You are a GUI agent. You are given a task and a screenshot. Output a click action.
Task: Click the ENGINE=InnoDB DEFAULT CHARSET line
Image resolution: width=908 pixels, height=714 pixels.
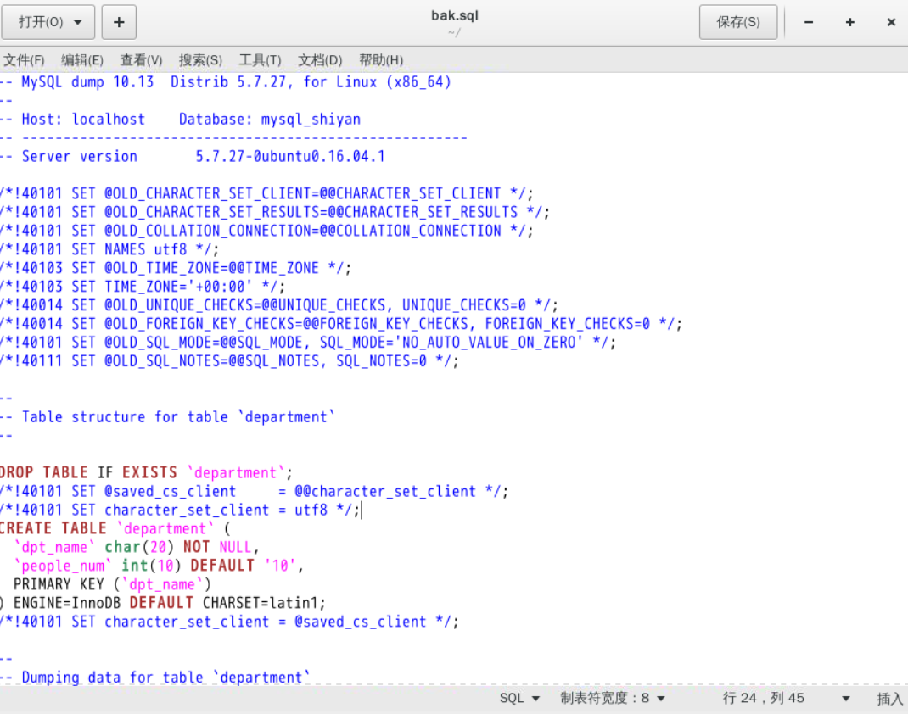(x=163, y=603)
